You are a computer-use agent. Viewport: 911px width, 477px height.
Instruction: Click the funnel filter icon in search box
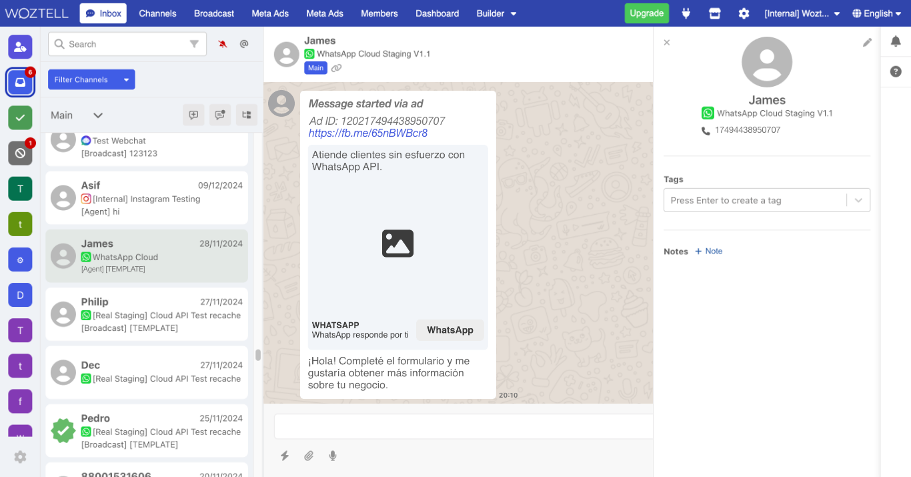coord(194,44)
